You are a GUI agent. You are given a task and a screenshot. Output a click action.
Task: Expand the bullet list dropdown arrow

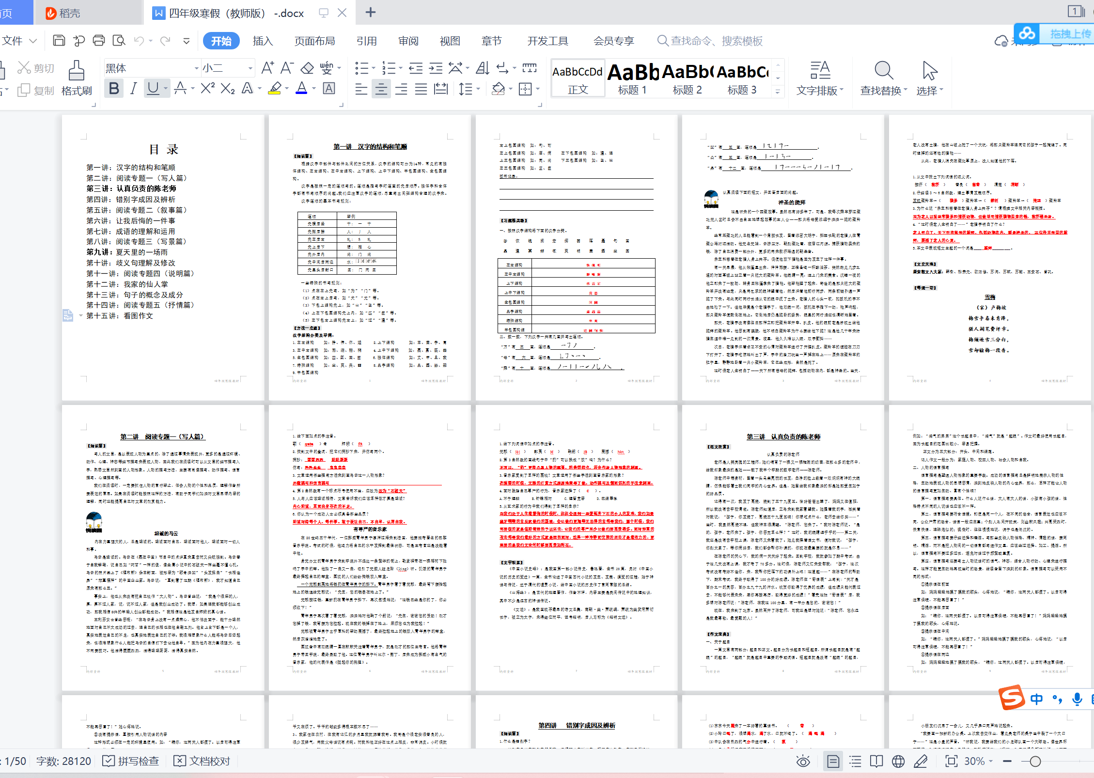(374, 68)
